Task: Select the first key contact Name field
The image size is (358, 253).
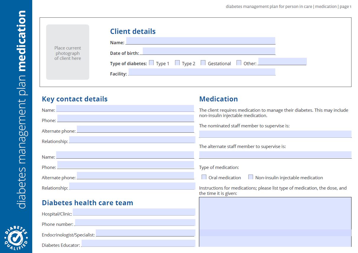Action: point(125,109)
